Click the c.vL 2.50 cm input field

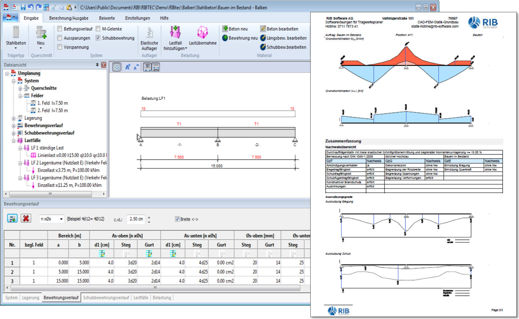pos(136,219)
